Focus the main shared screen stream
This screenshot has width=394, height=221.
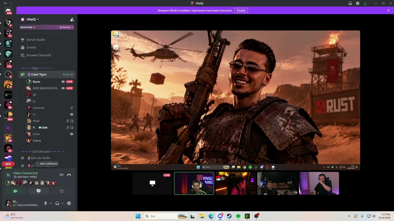[x=235, y=100]
